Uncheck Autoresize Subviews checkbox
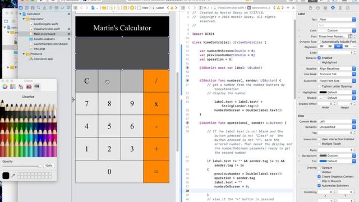 pyautogui.click(x=319, y=186)
